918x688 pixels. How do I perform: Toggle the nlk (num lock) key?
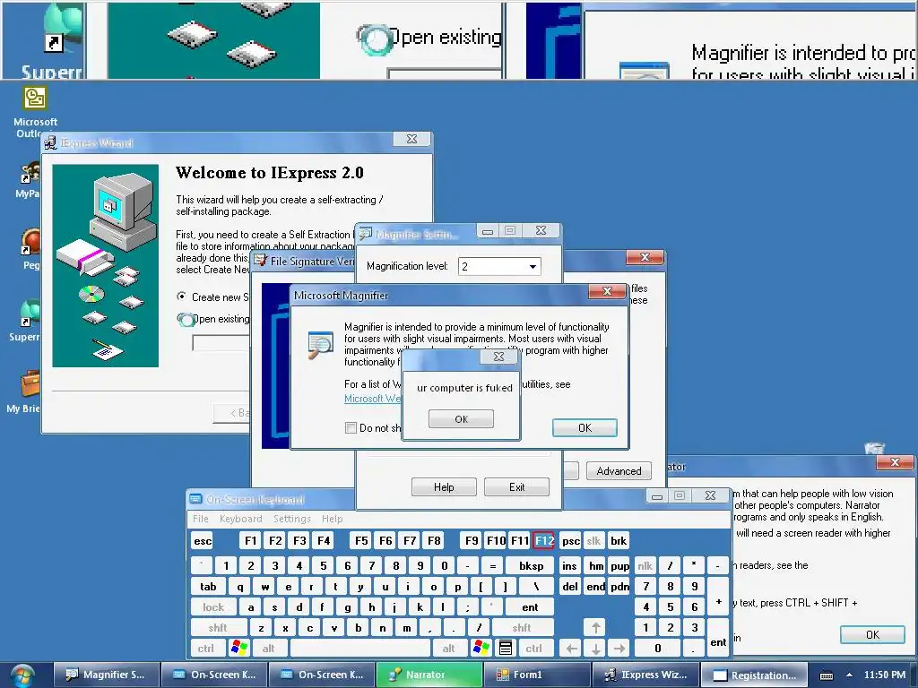coord(645,566)
